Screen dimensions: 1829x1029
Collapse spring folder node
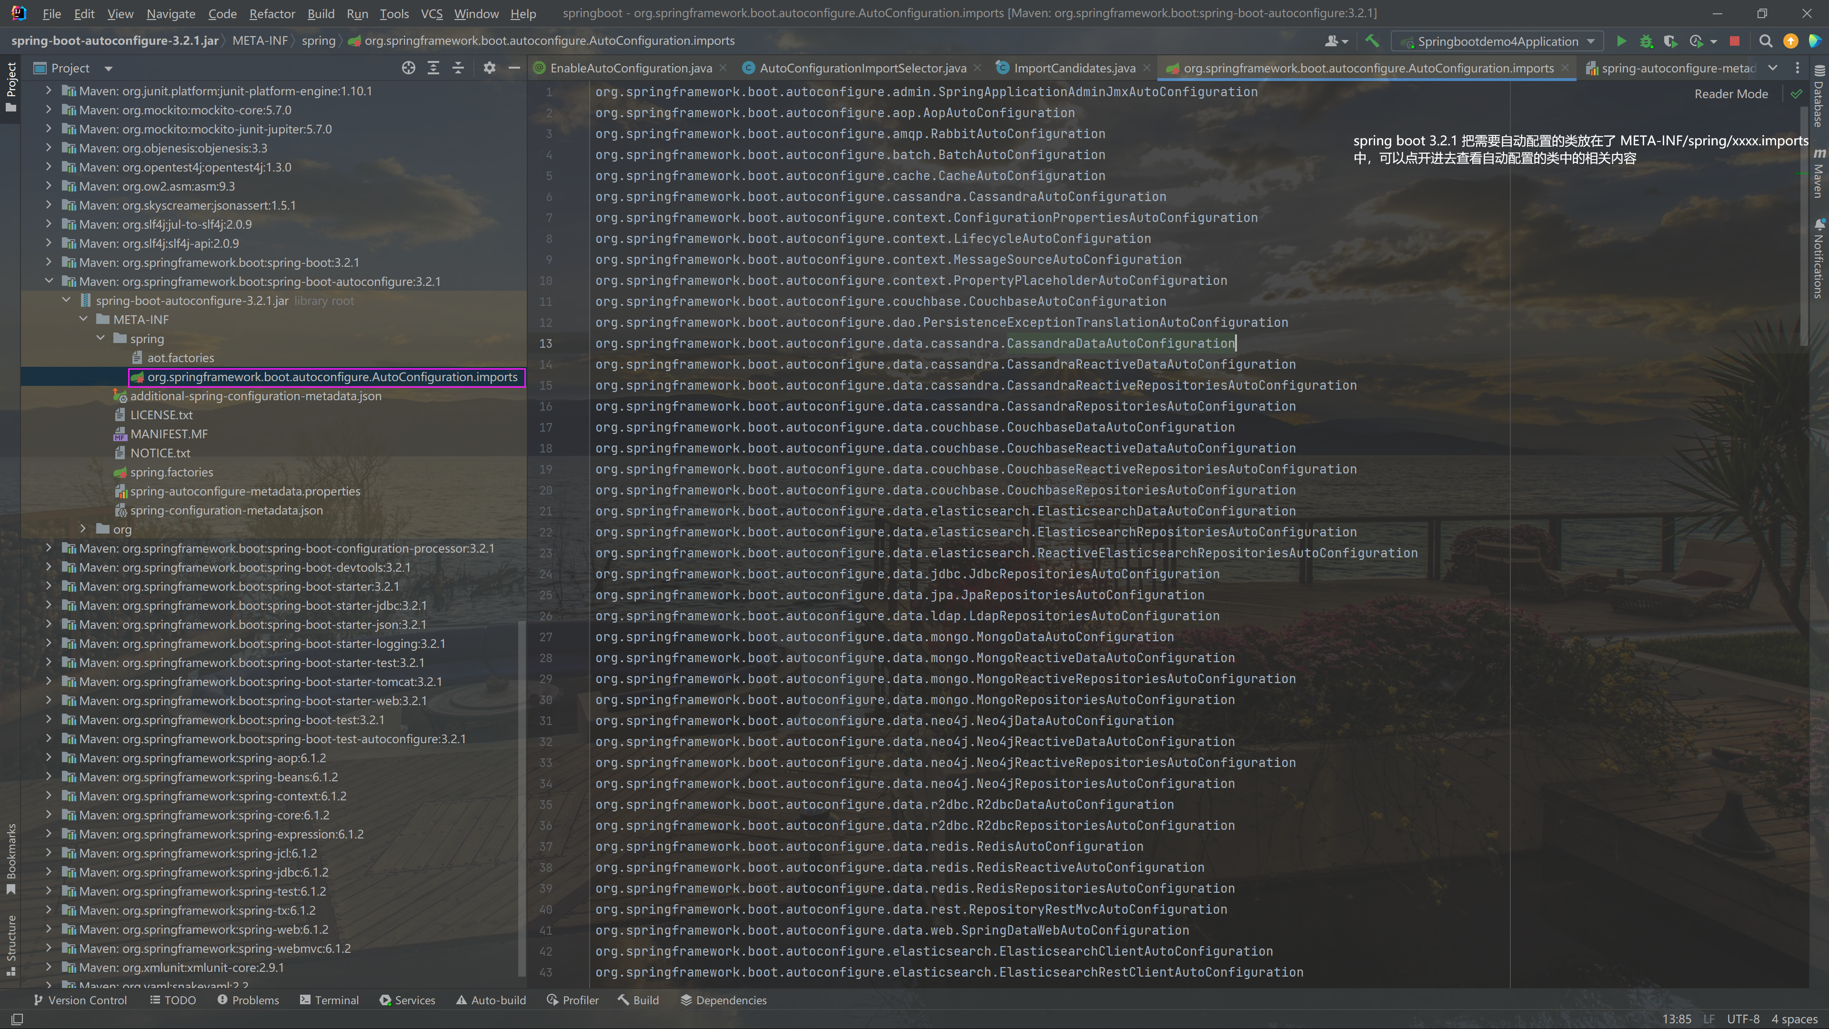pos(100,339)
